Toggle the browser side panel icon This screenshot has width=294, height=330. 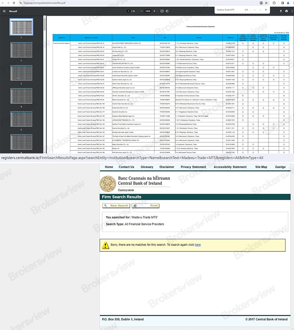point(282,3)
